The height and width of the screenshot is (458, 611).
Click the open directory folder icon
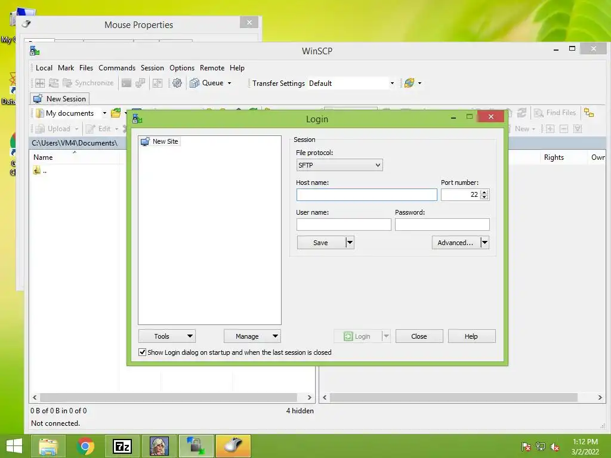[116, 113]
